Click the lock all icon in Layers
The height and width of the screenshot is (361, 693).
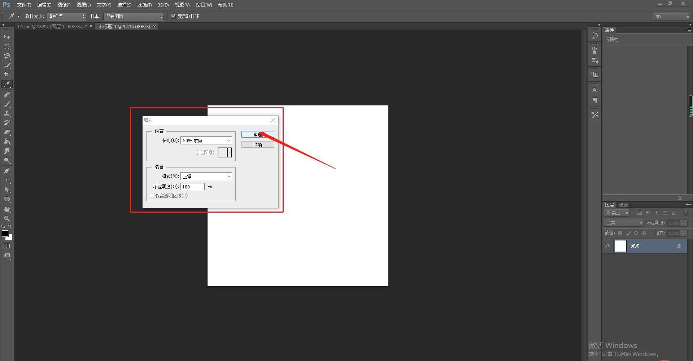point(644,233)
